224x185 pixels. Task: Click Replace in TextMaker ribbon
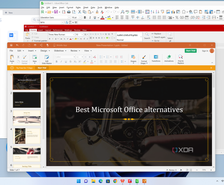(x=156, y=34)
